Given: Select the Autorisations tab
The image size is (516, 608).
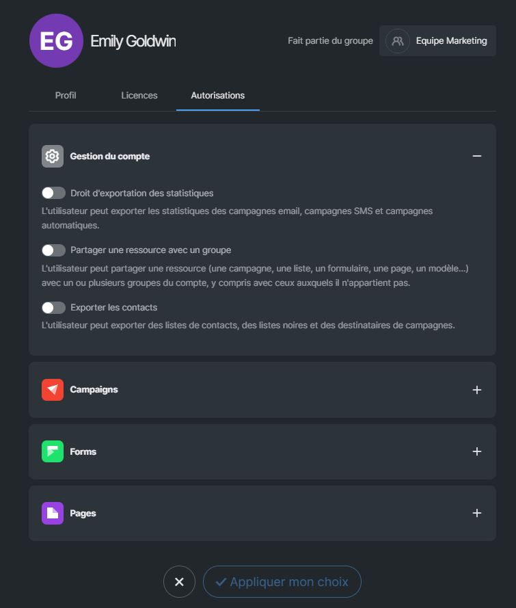Looking at the screenshot, I should pos(218,95).
